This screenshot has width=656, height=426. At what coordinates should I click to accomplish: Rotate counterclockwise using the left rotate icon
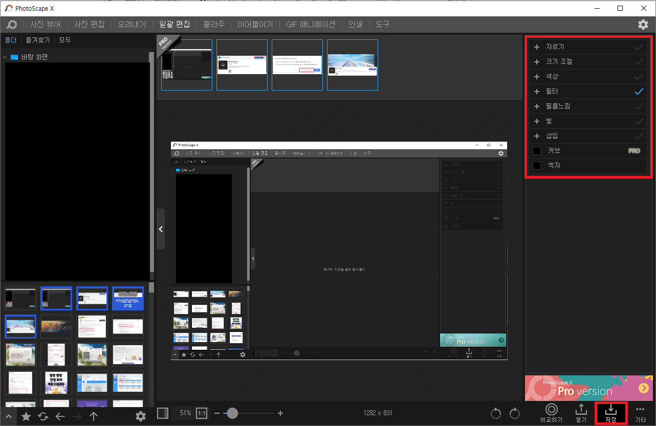[x=495, y=413]
